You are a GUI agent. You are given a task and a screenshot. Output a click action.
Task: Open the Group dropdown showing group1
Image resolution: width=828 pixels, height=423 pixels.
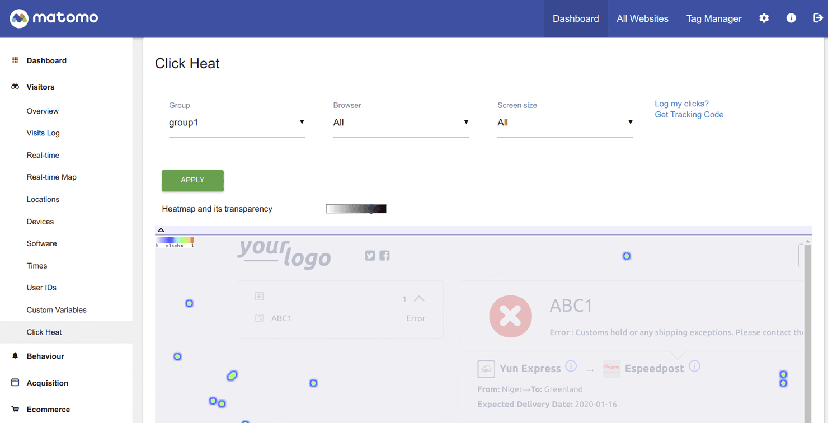(237, 123)
